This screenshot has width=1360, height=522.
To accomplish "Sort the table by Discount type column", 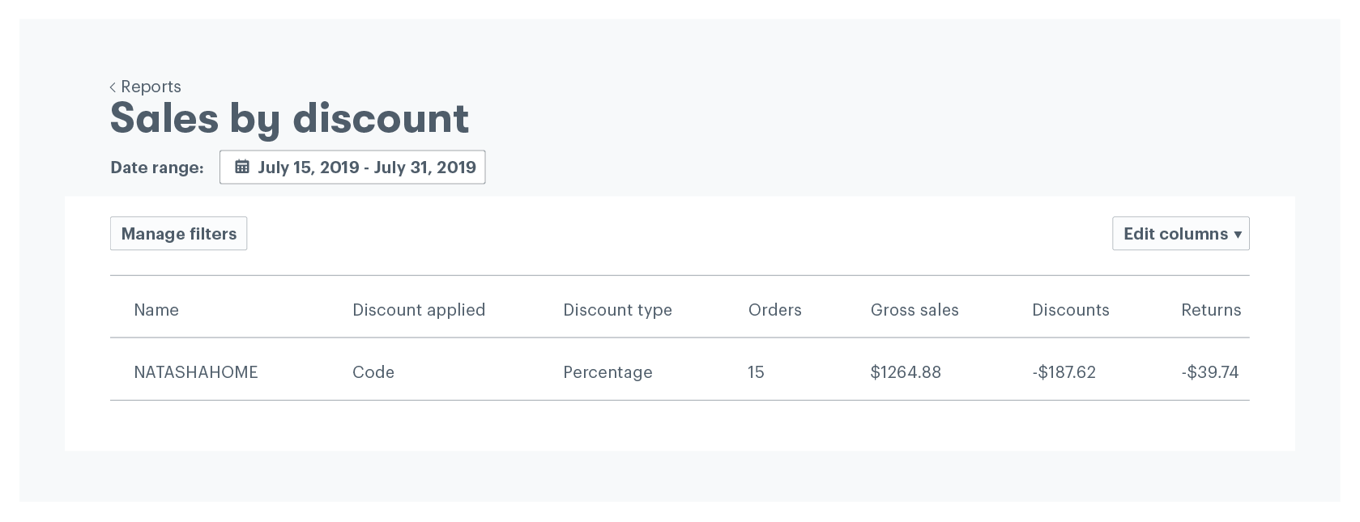I will pos(617,310).
